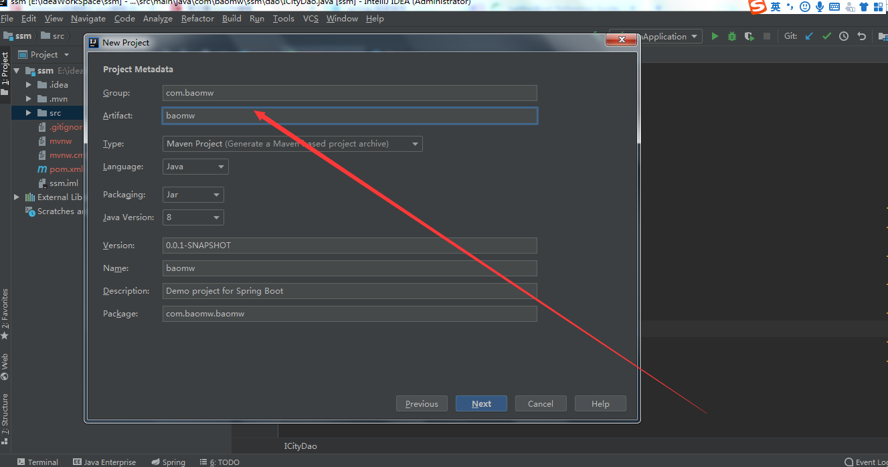888x467 pixels.
Task: Click the Sogou microphone voice input icon
Action: 820,7
